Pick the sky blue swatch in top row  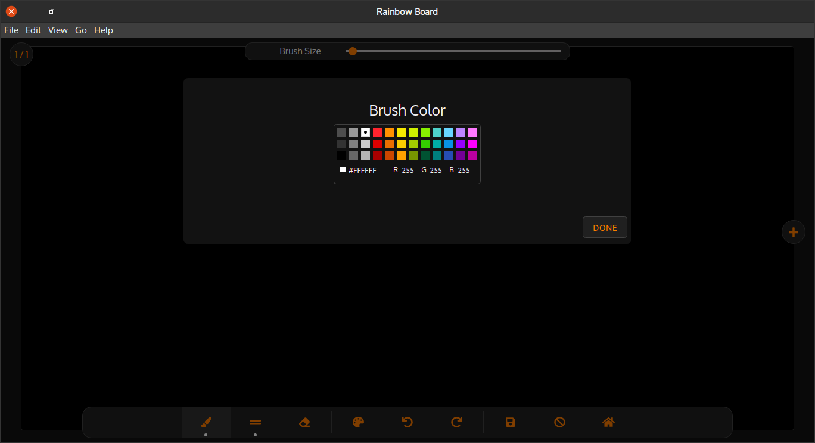[x=449, y=132]
